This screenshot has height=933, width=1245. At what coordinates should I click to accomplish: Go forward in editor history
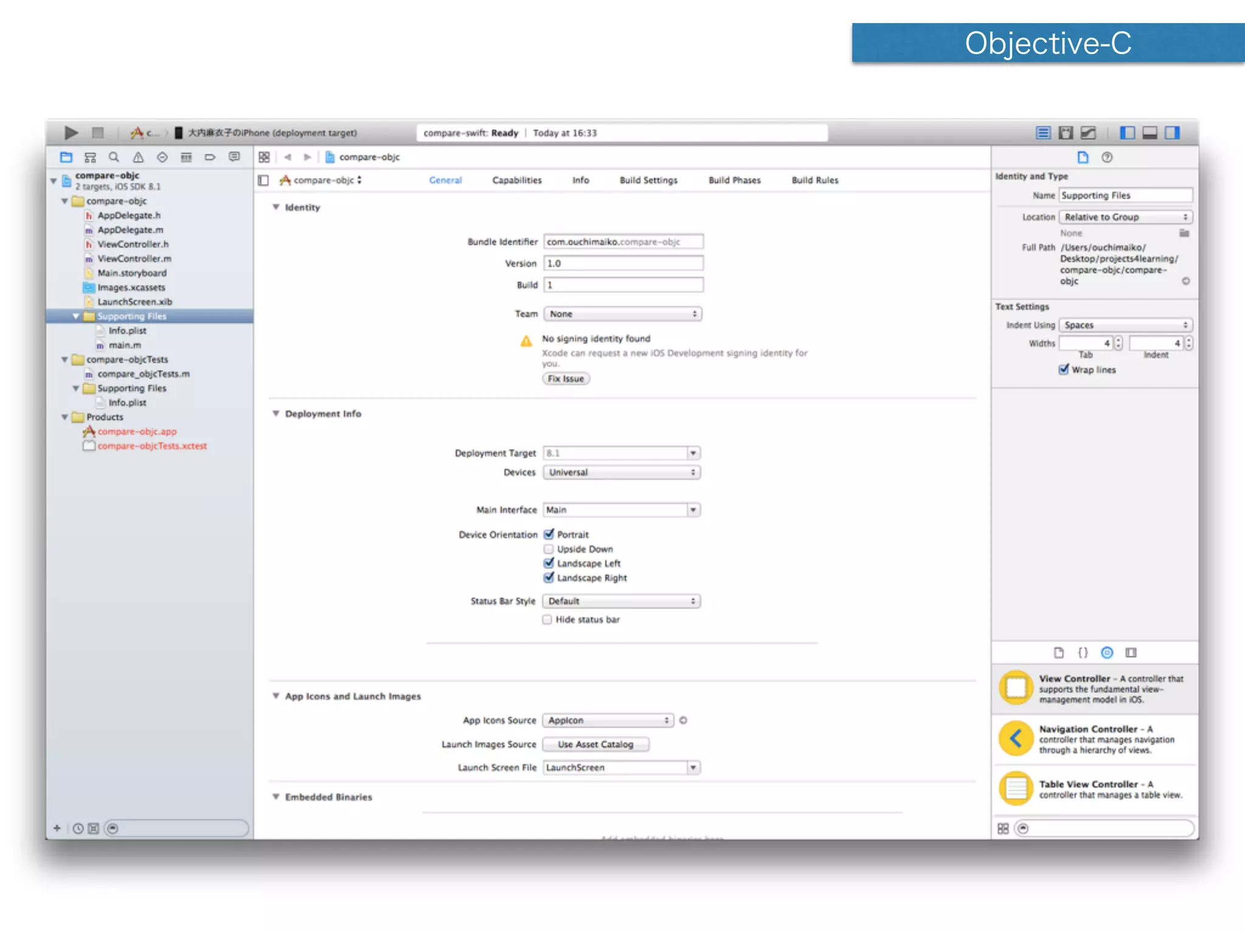click(x=307, y=157)
